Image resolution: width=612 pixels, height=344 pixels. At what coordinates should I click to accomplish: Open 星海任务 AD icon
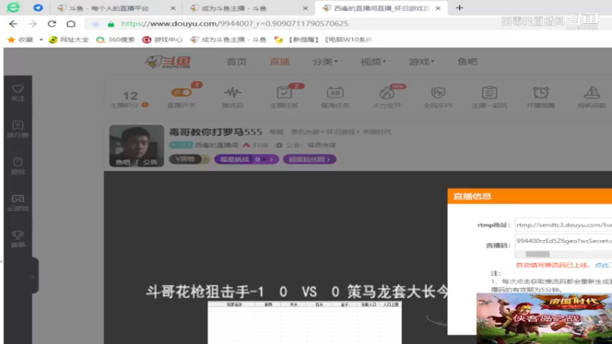pyautogui.click(x=335, y=97)
